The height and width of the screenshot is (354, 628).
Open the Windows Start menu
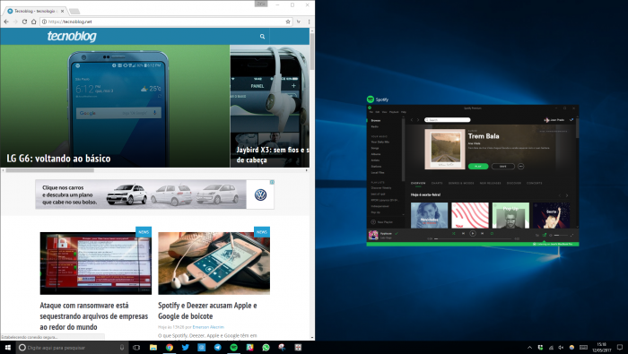pos(7,348)
